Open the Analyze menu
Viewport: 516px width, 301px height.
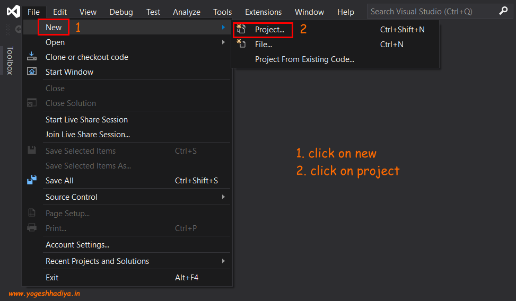pos(187,12)
